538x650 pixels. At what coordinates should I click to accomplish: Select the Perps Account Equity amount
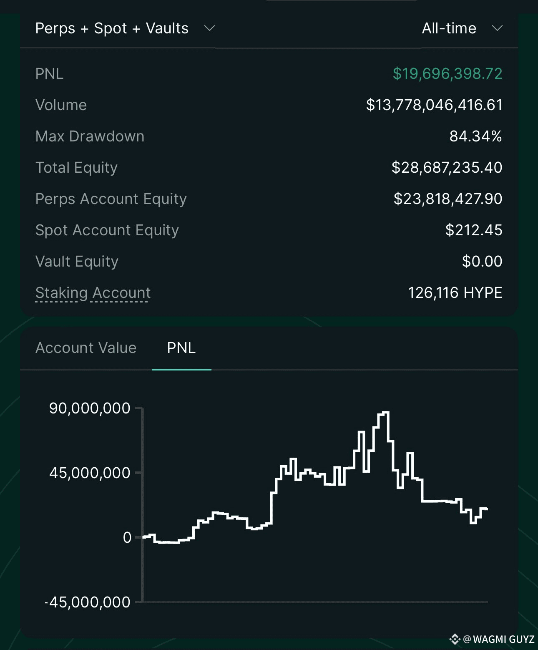click(447, 199)
